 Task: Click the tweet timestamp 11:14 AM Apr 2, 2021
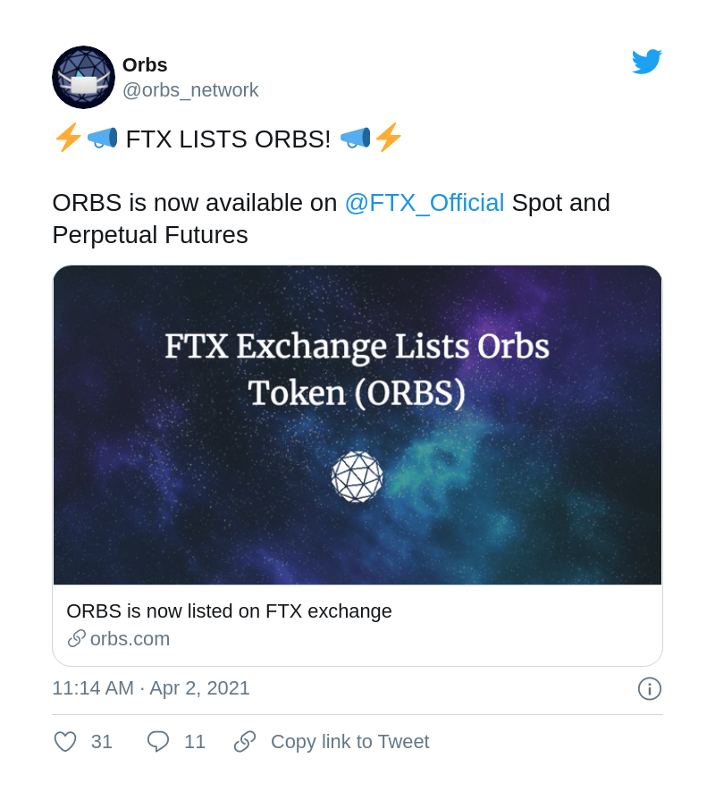tap(151, 688)
